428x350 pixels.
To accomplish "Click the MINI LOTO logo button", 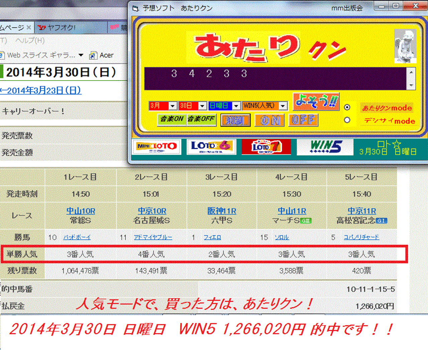I will 157,147.
